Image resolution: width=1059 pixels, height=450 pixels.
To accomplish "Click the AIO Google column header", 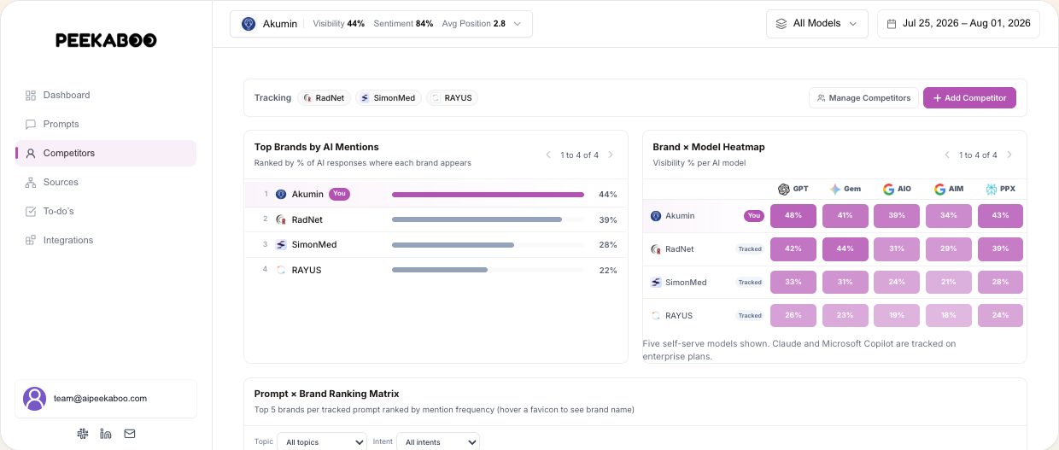I will click(x=897, y=189).
